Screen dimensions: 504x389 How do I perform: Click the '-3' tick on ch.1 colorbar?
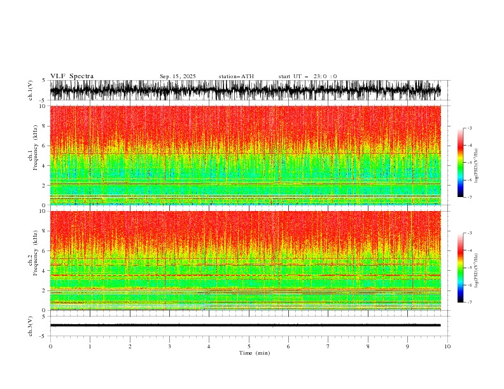point(469,128)
